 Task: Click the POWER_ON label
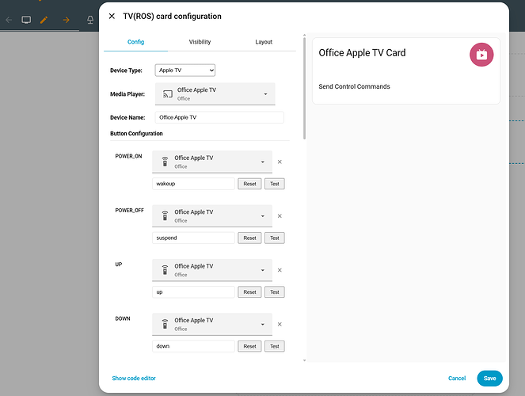tap(128, 156)
